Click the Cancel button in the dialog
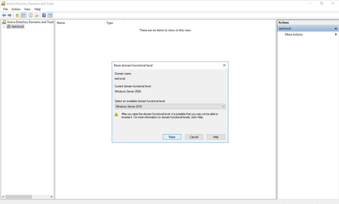 click(x=194, y=137)
